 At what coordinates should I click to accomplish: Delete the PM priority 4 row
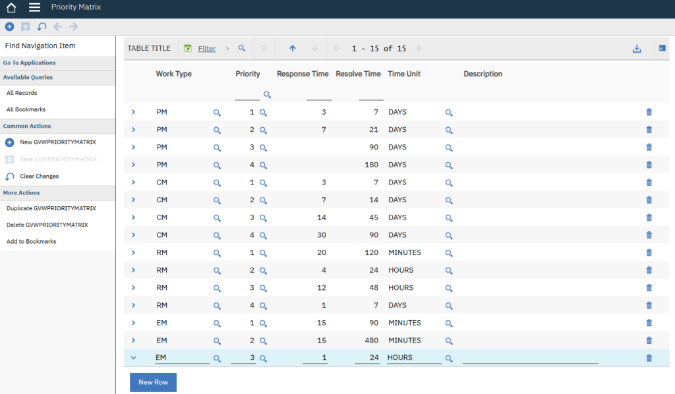(x=649, y=165)
